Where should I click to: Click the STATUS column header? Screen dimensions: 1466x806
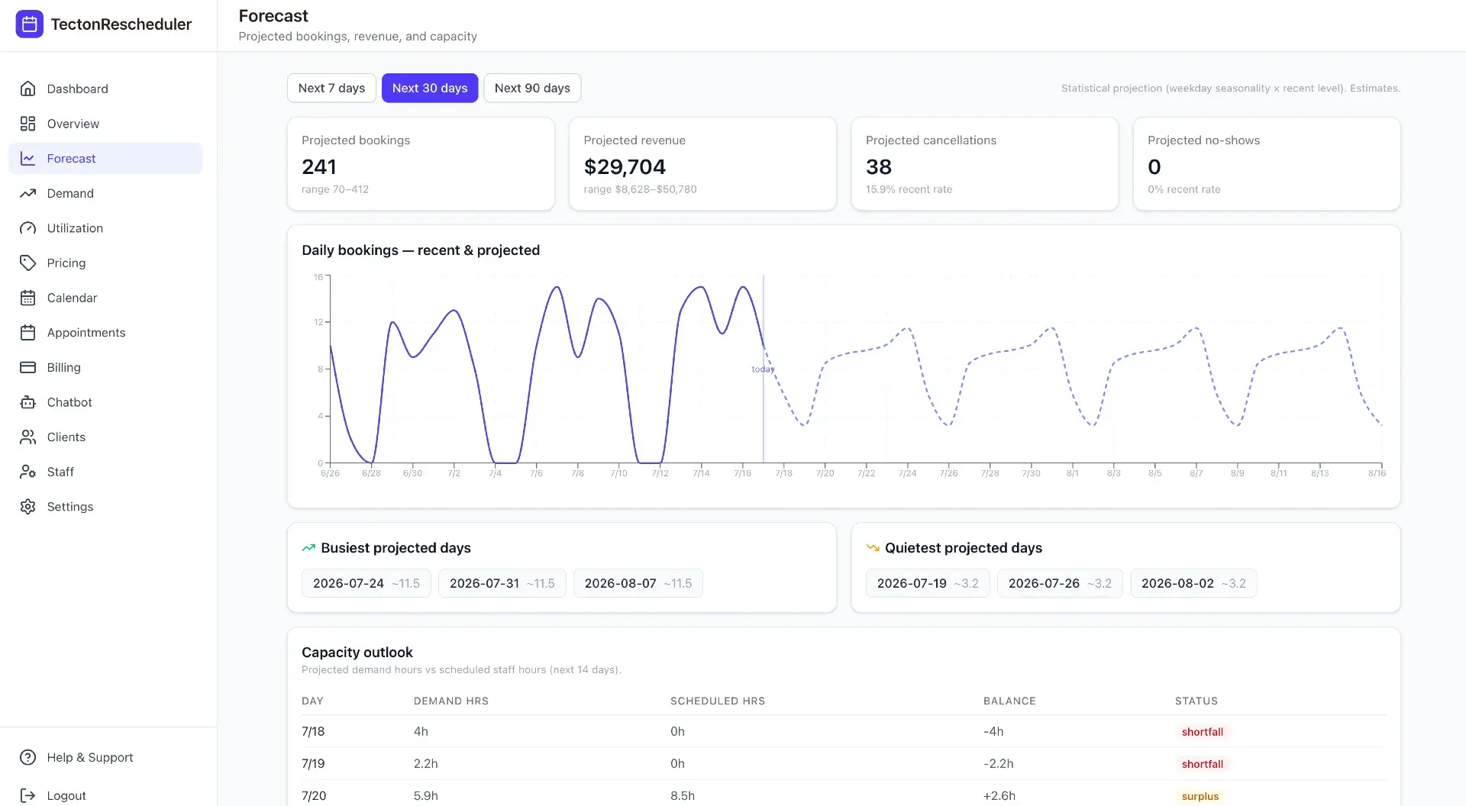1196,701
